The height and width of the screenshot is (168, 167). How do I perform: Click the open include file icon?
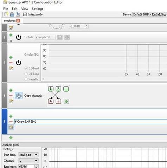coord(67,37)
